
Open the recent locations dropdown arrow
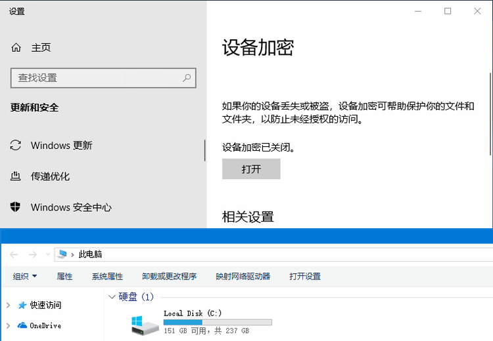[x=48, y=254]
